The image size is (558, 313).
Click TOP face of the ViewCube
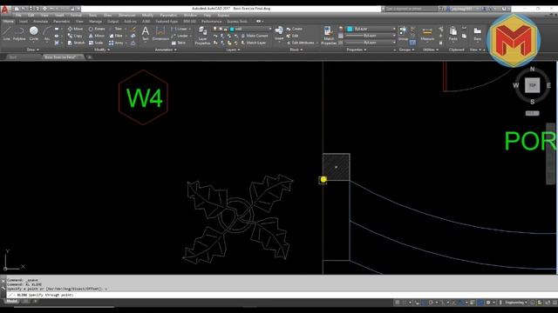click(532, 85)
